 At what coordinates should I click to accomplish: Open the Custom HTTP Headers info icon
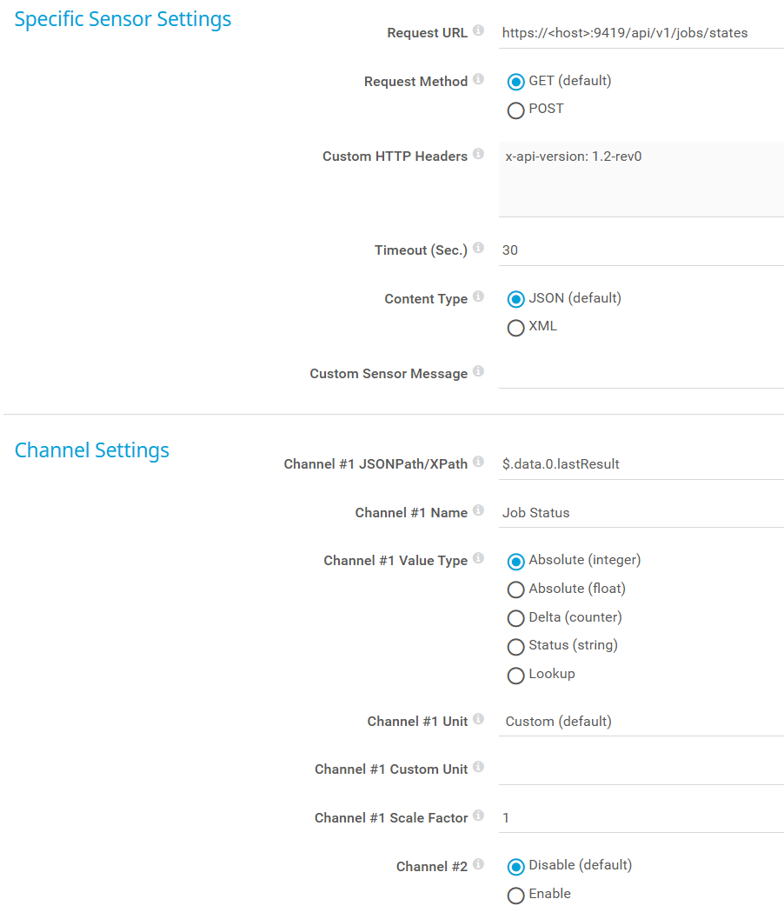point(479,155)
